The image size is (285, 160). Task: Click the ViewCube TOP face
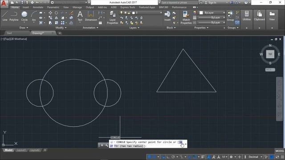pos(270,54)
